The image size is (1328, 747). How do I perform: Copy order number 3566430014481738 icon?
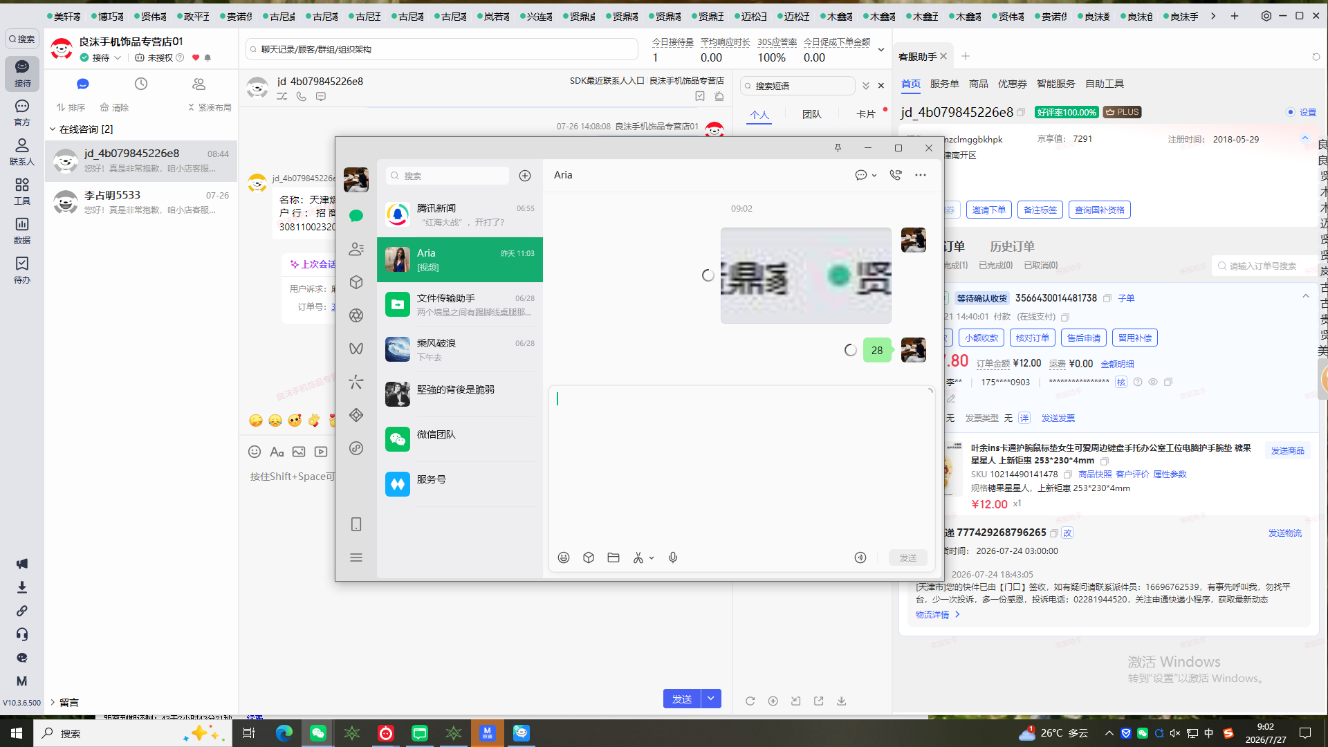pos(1107,298)
